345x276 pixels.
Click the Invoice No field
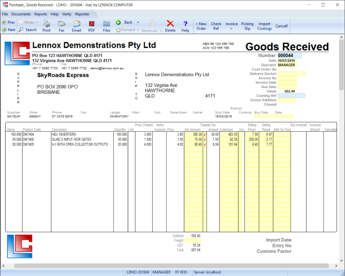(287, 78)
